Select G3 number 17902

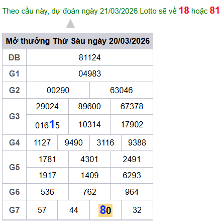[x=132, y=124]
